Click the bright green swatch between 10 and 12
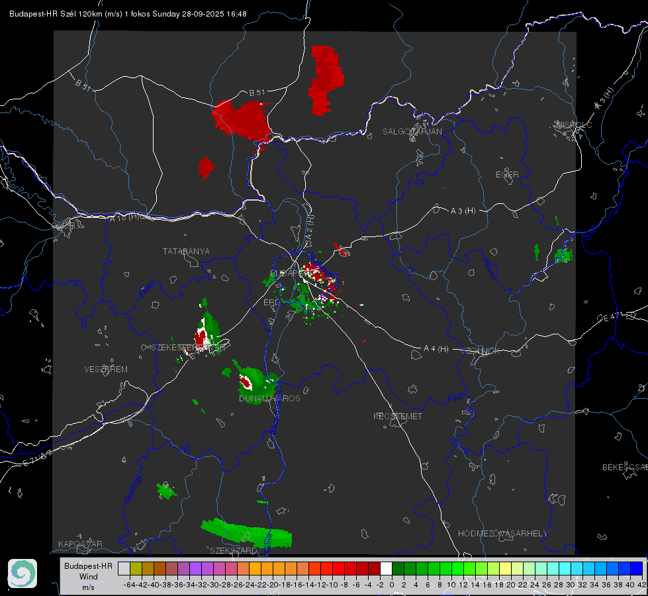 (x=457, y=568)
